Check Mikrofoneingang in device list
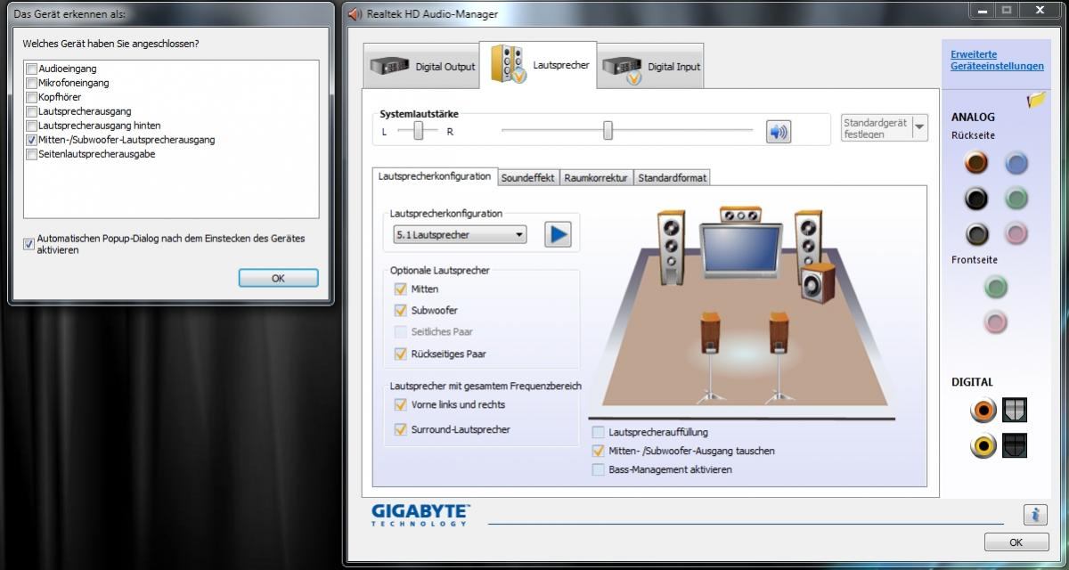The height and width of the screenshot is (570, 1069). pyautogui.click(x=32, y=83)
